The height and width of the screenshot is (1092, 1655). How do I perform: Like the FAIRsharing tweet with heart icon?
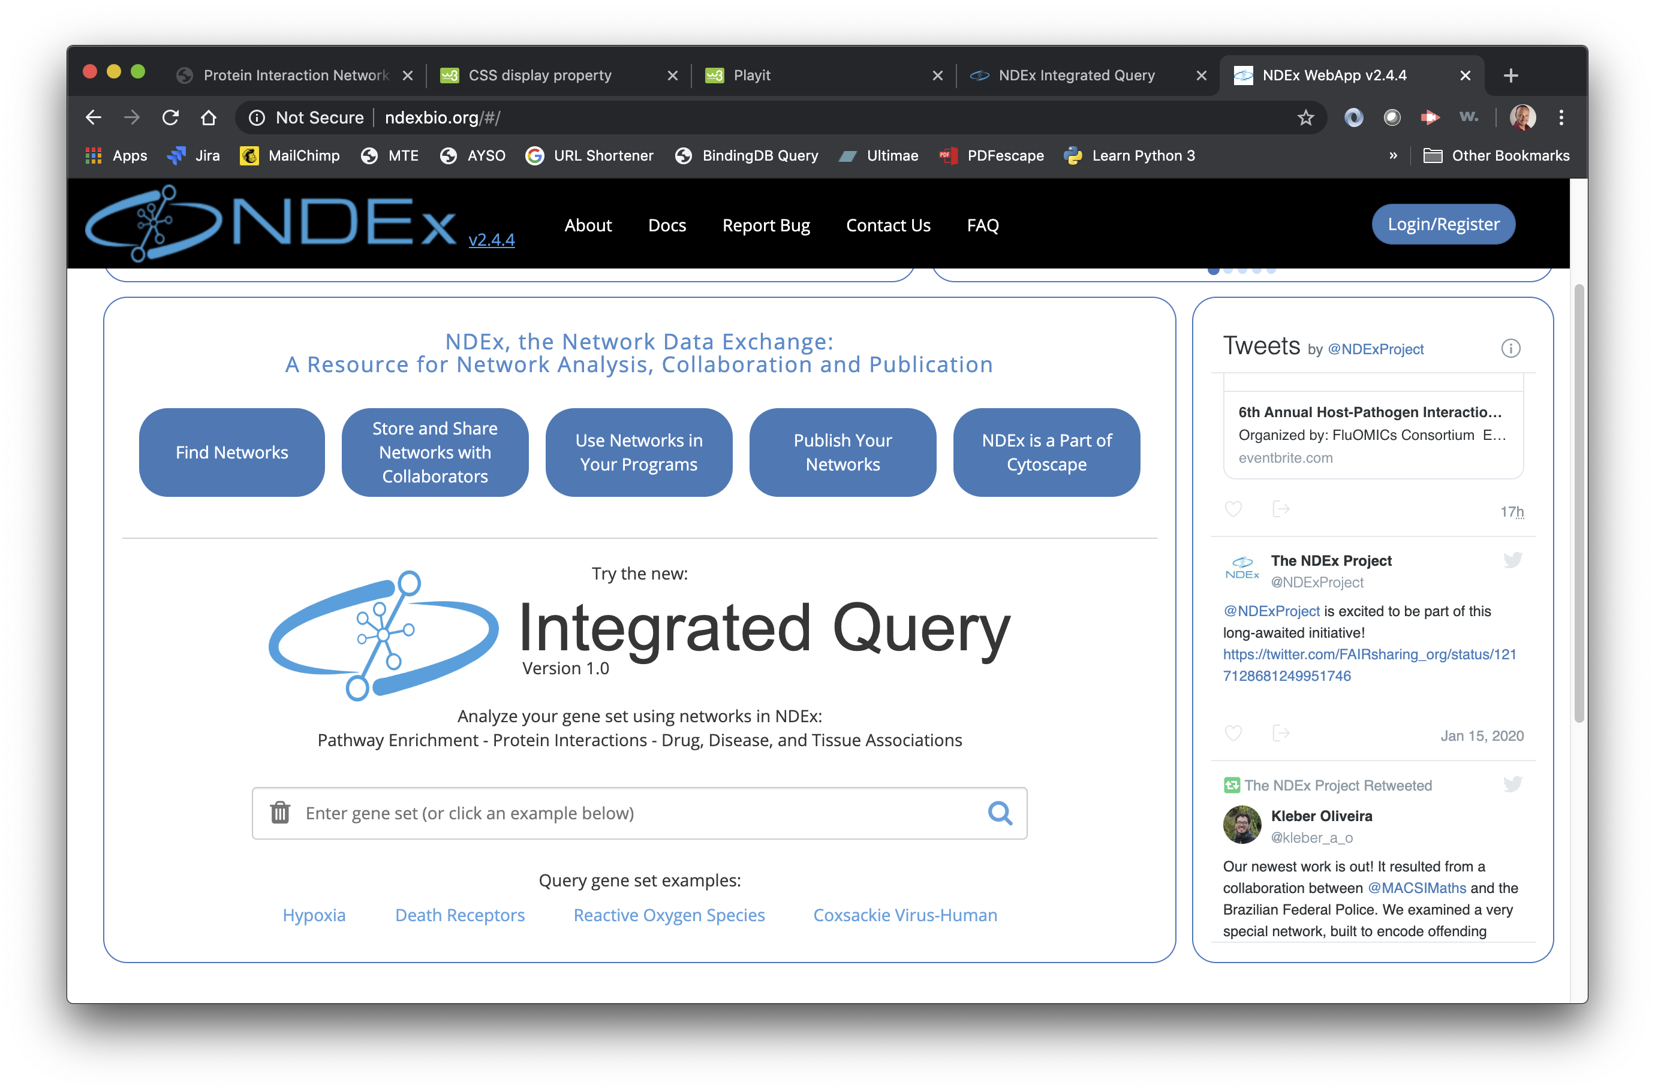click(1233, 734)
